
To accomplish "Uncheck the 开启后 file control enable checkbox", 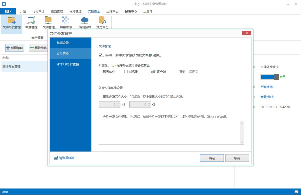I will (x=101, y=55).
